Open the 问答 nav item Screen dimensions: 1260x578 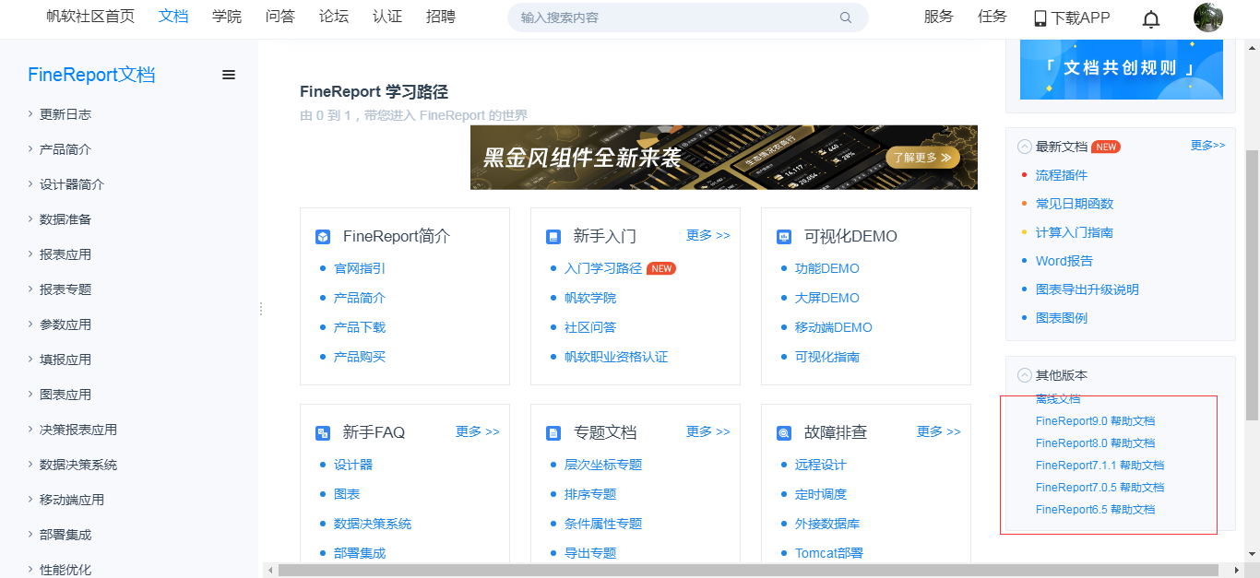tap(280, 17)
